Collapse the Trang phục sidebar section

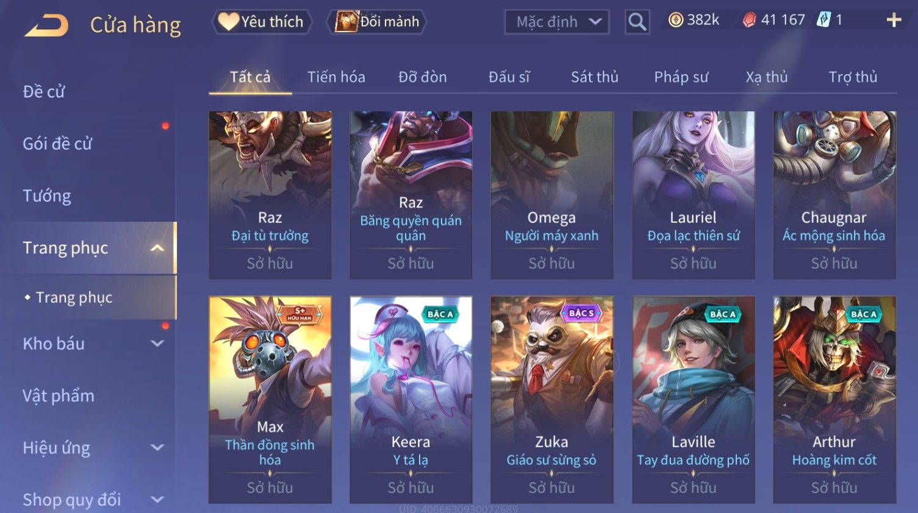click(x=157, y=248)
